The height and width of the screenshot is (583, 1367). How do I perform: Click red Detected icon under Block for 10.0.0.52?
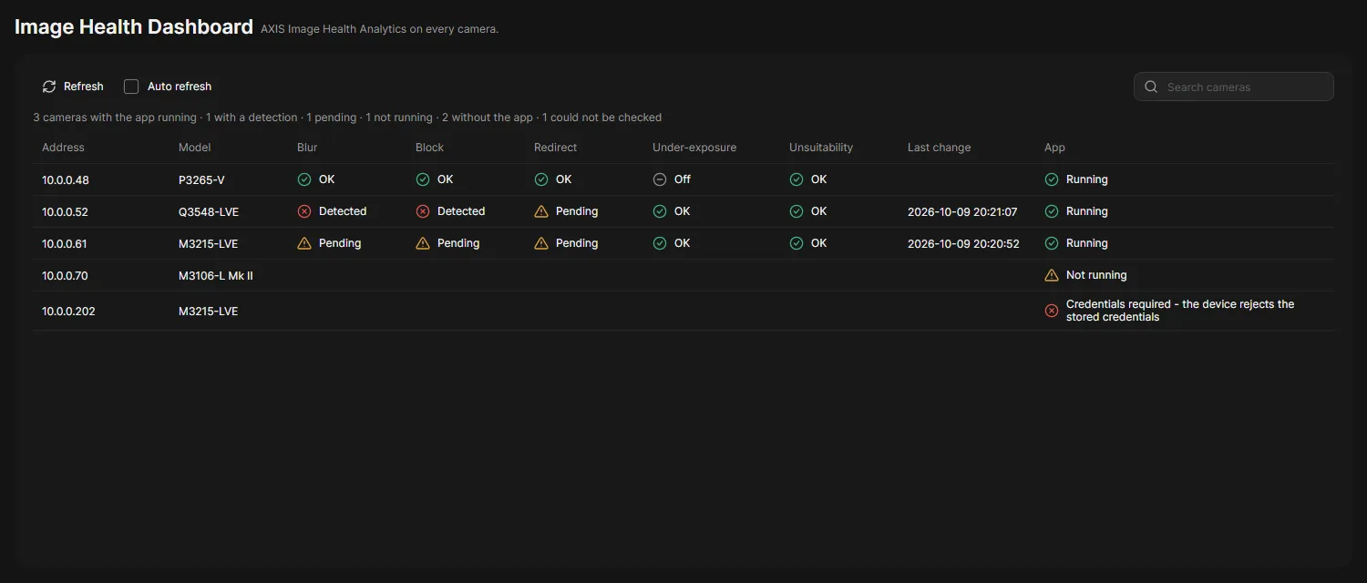[423, 211]
